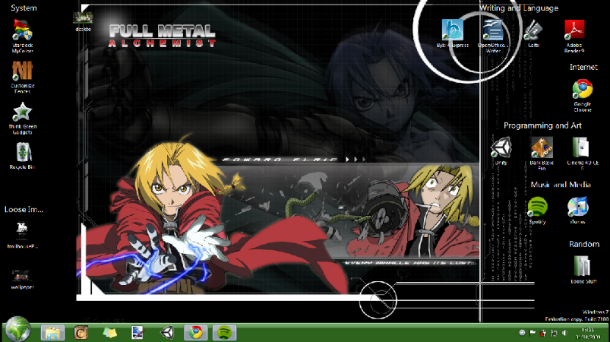Click the "Loose Im..." fence title
This screenshot has width=610, height=342.
(x=24, y=209)
